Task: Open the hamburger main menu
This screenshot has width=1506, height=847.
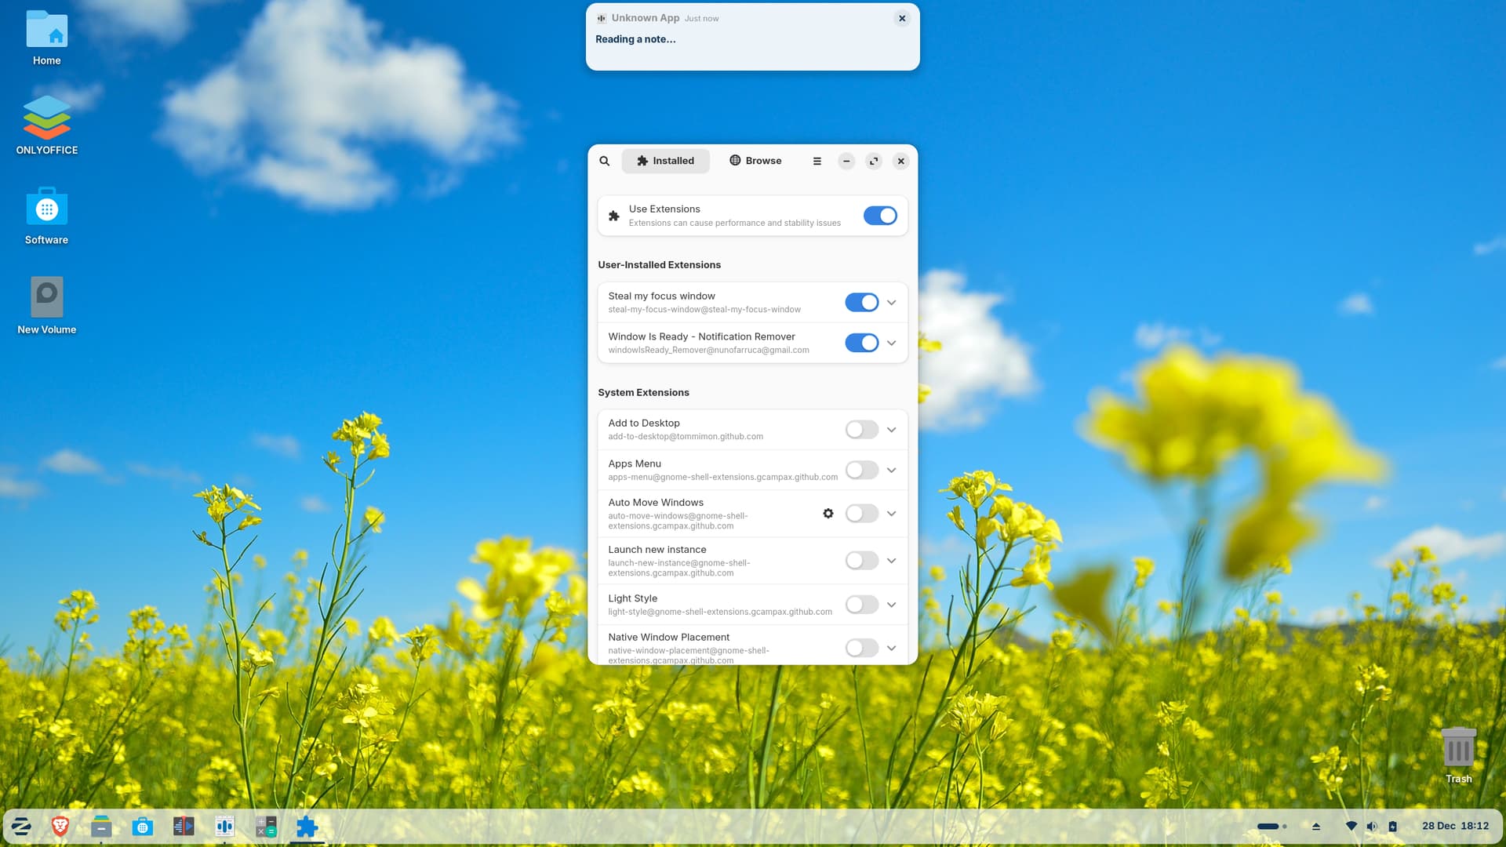Action: [817, 161]
